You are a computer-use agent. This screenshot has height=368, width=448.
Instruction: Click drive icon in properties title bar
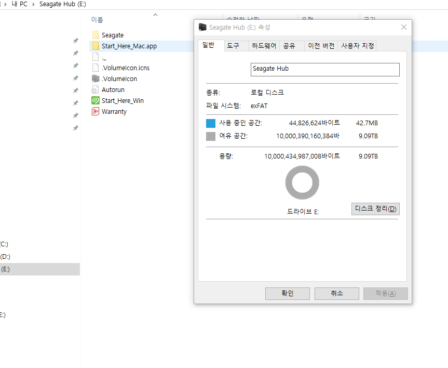coord(202,27)
